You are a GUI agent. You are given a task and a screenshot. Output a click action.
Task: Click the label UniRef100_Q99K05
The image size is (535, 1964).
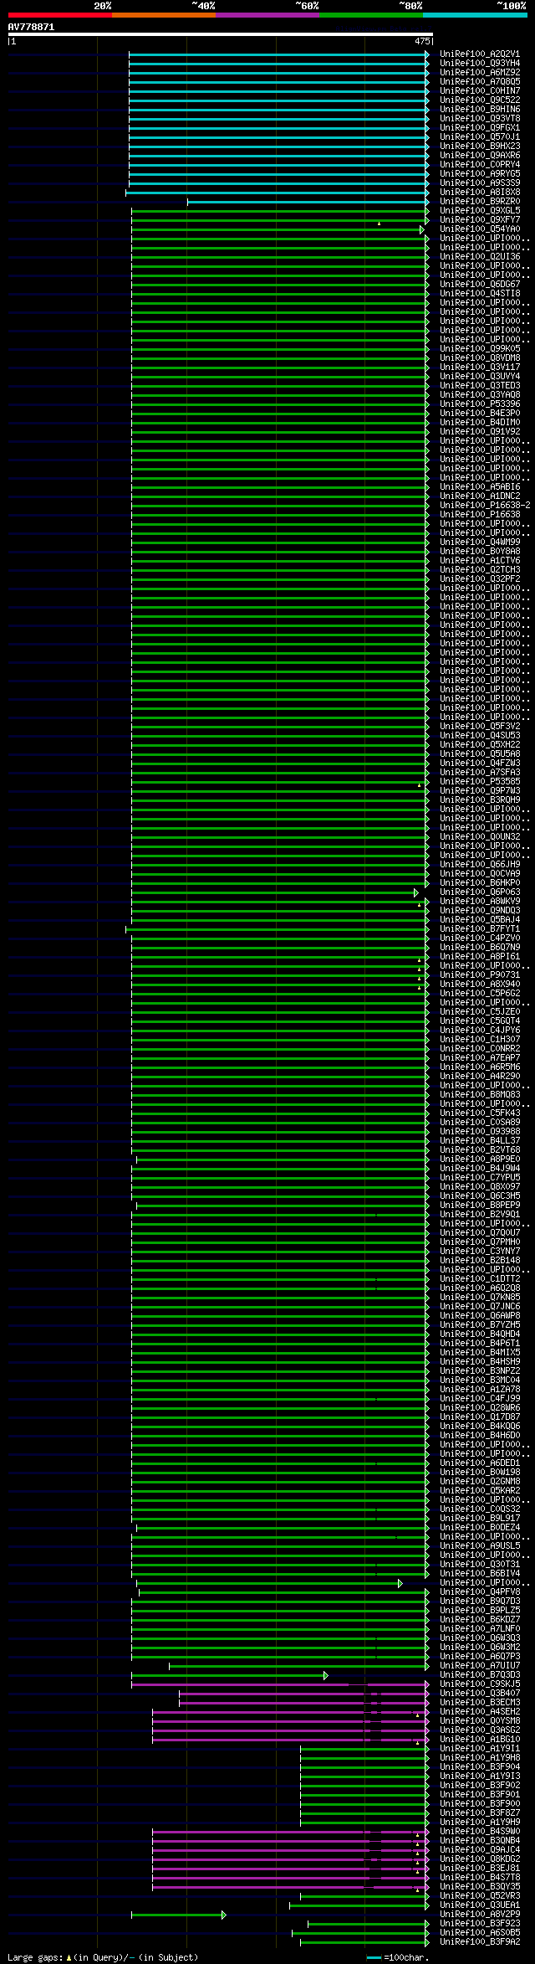point(480,348)
